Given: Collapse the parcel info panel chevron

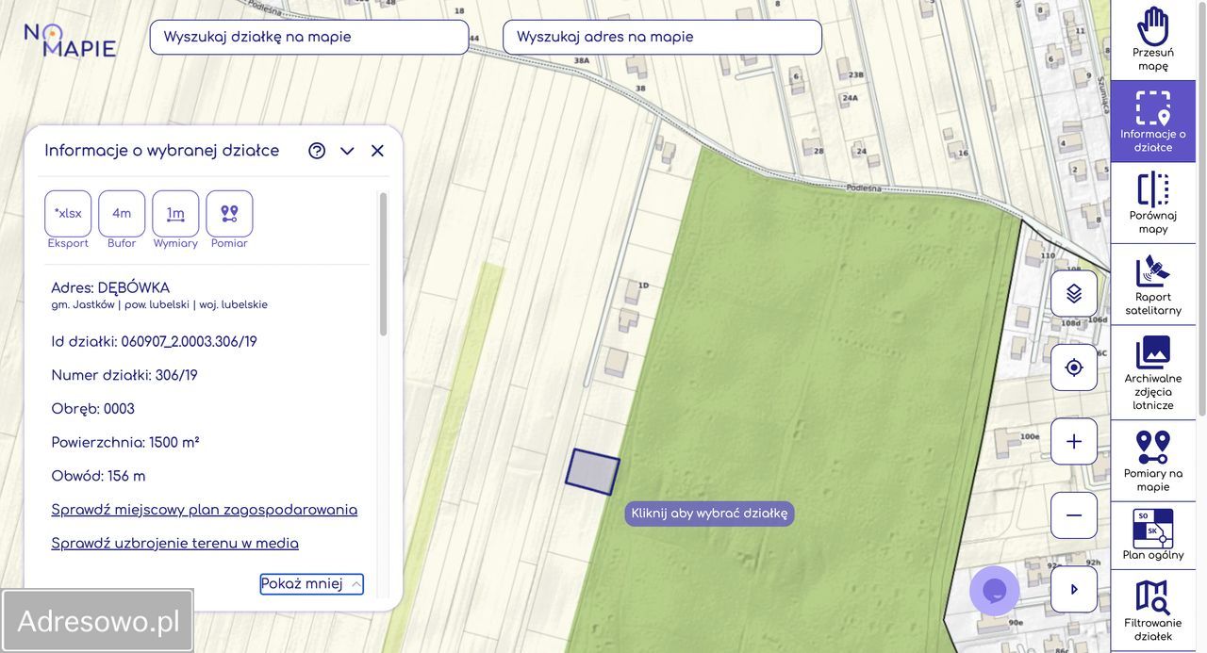Looking at the screenshot, I should click(347, 151).
